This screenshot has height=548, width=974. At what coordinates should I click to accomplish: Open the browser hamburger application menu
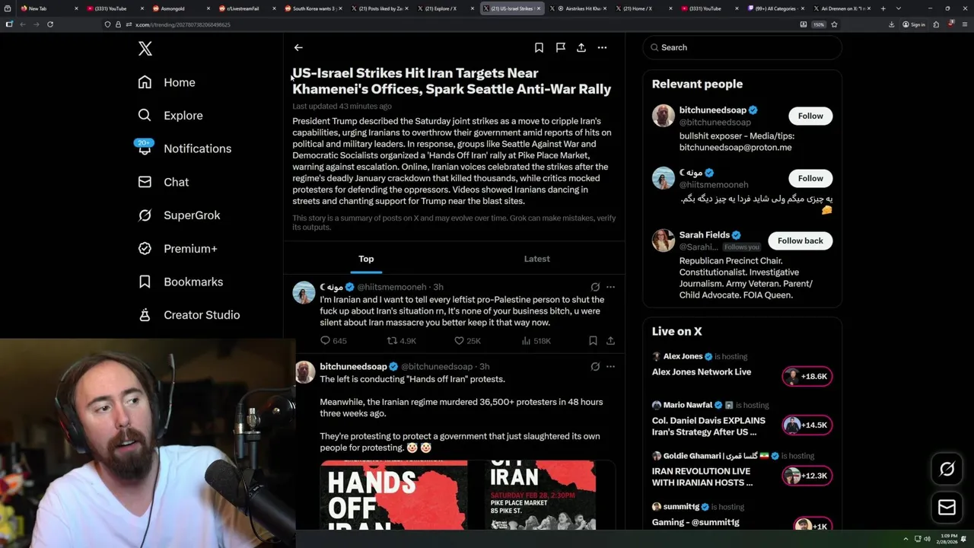[964, 24]
